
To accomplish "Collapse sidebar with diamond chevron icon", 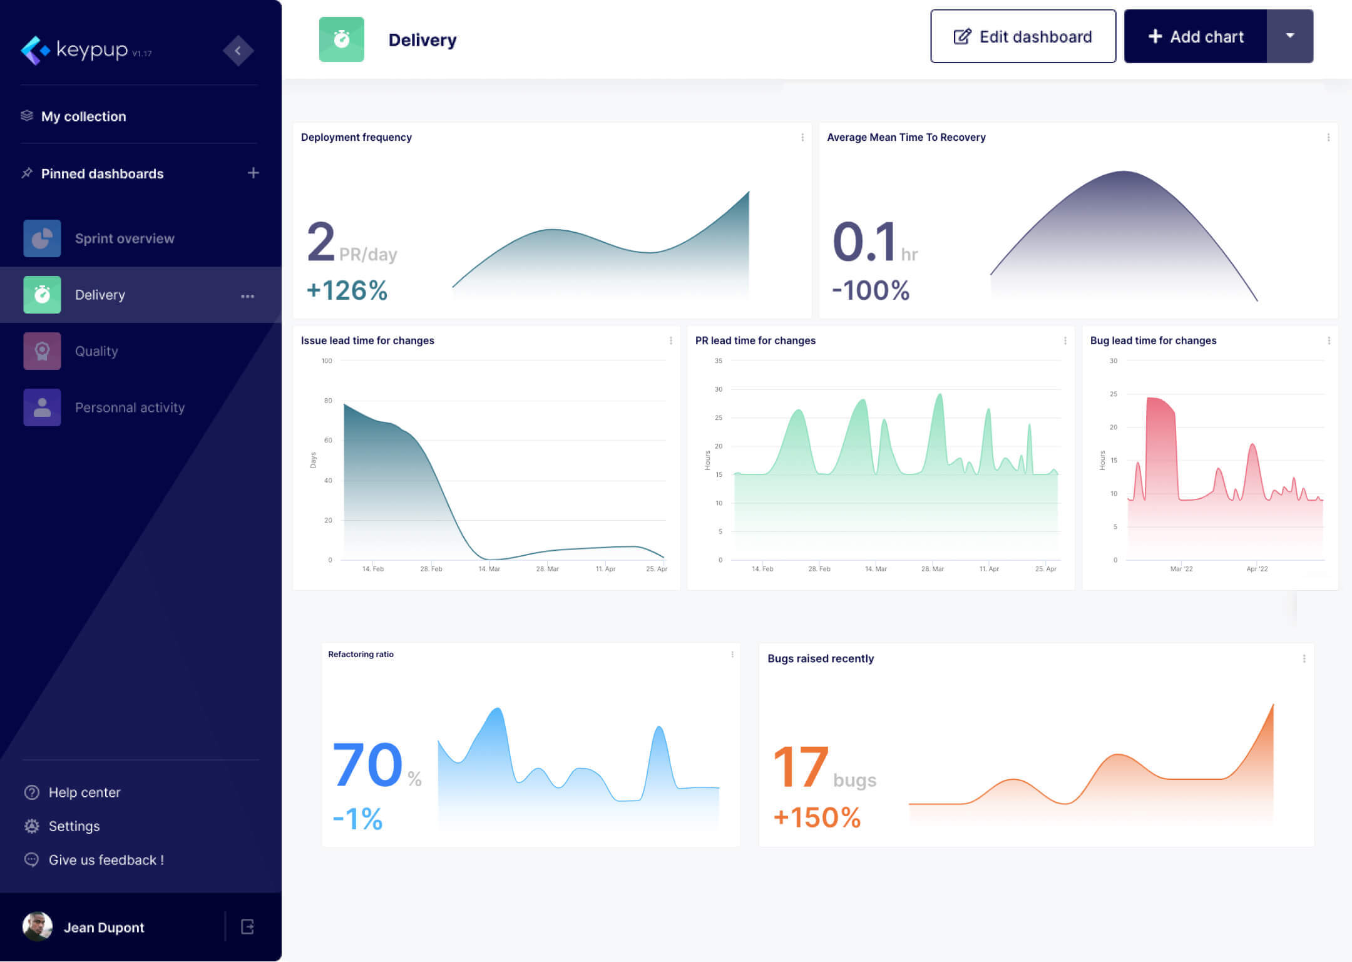I will [238, 51].
